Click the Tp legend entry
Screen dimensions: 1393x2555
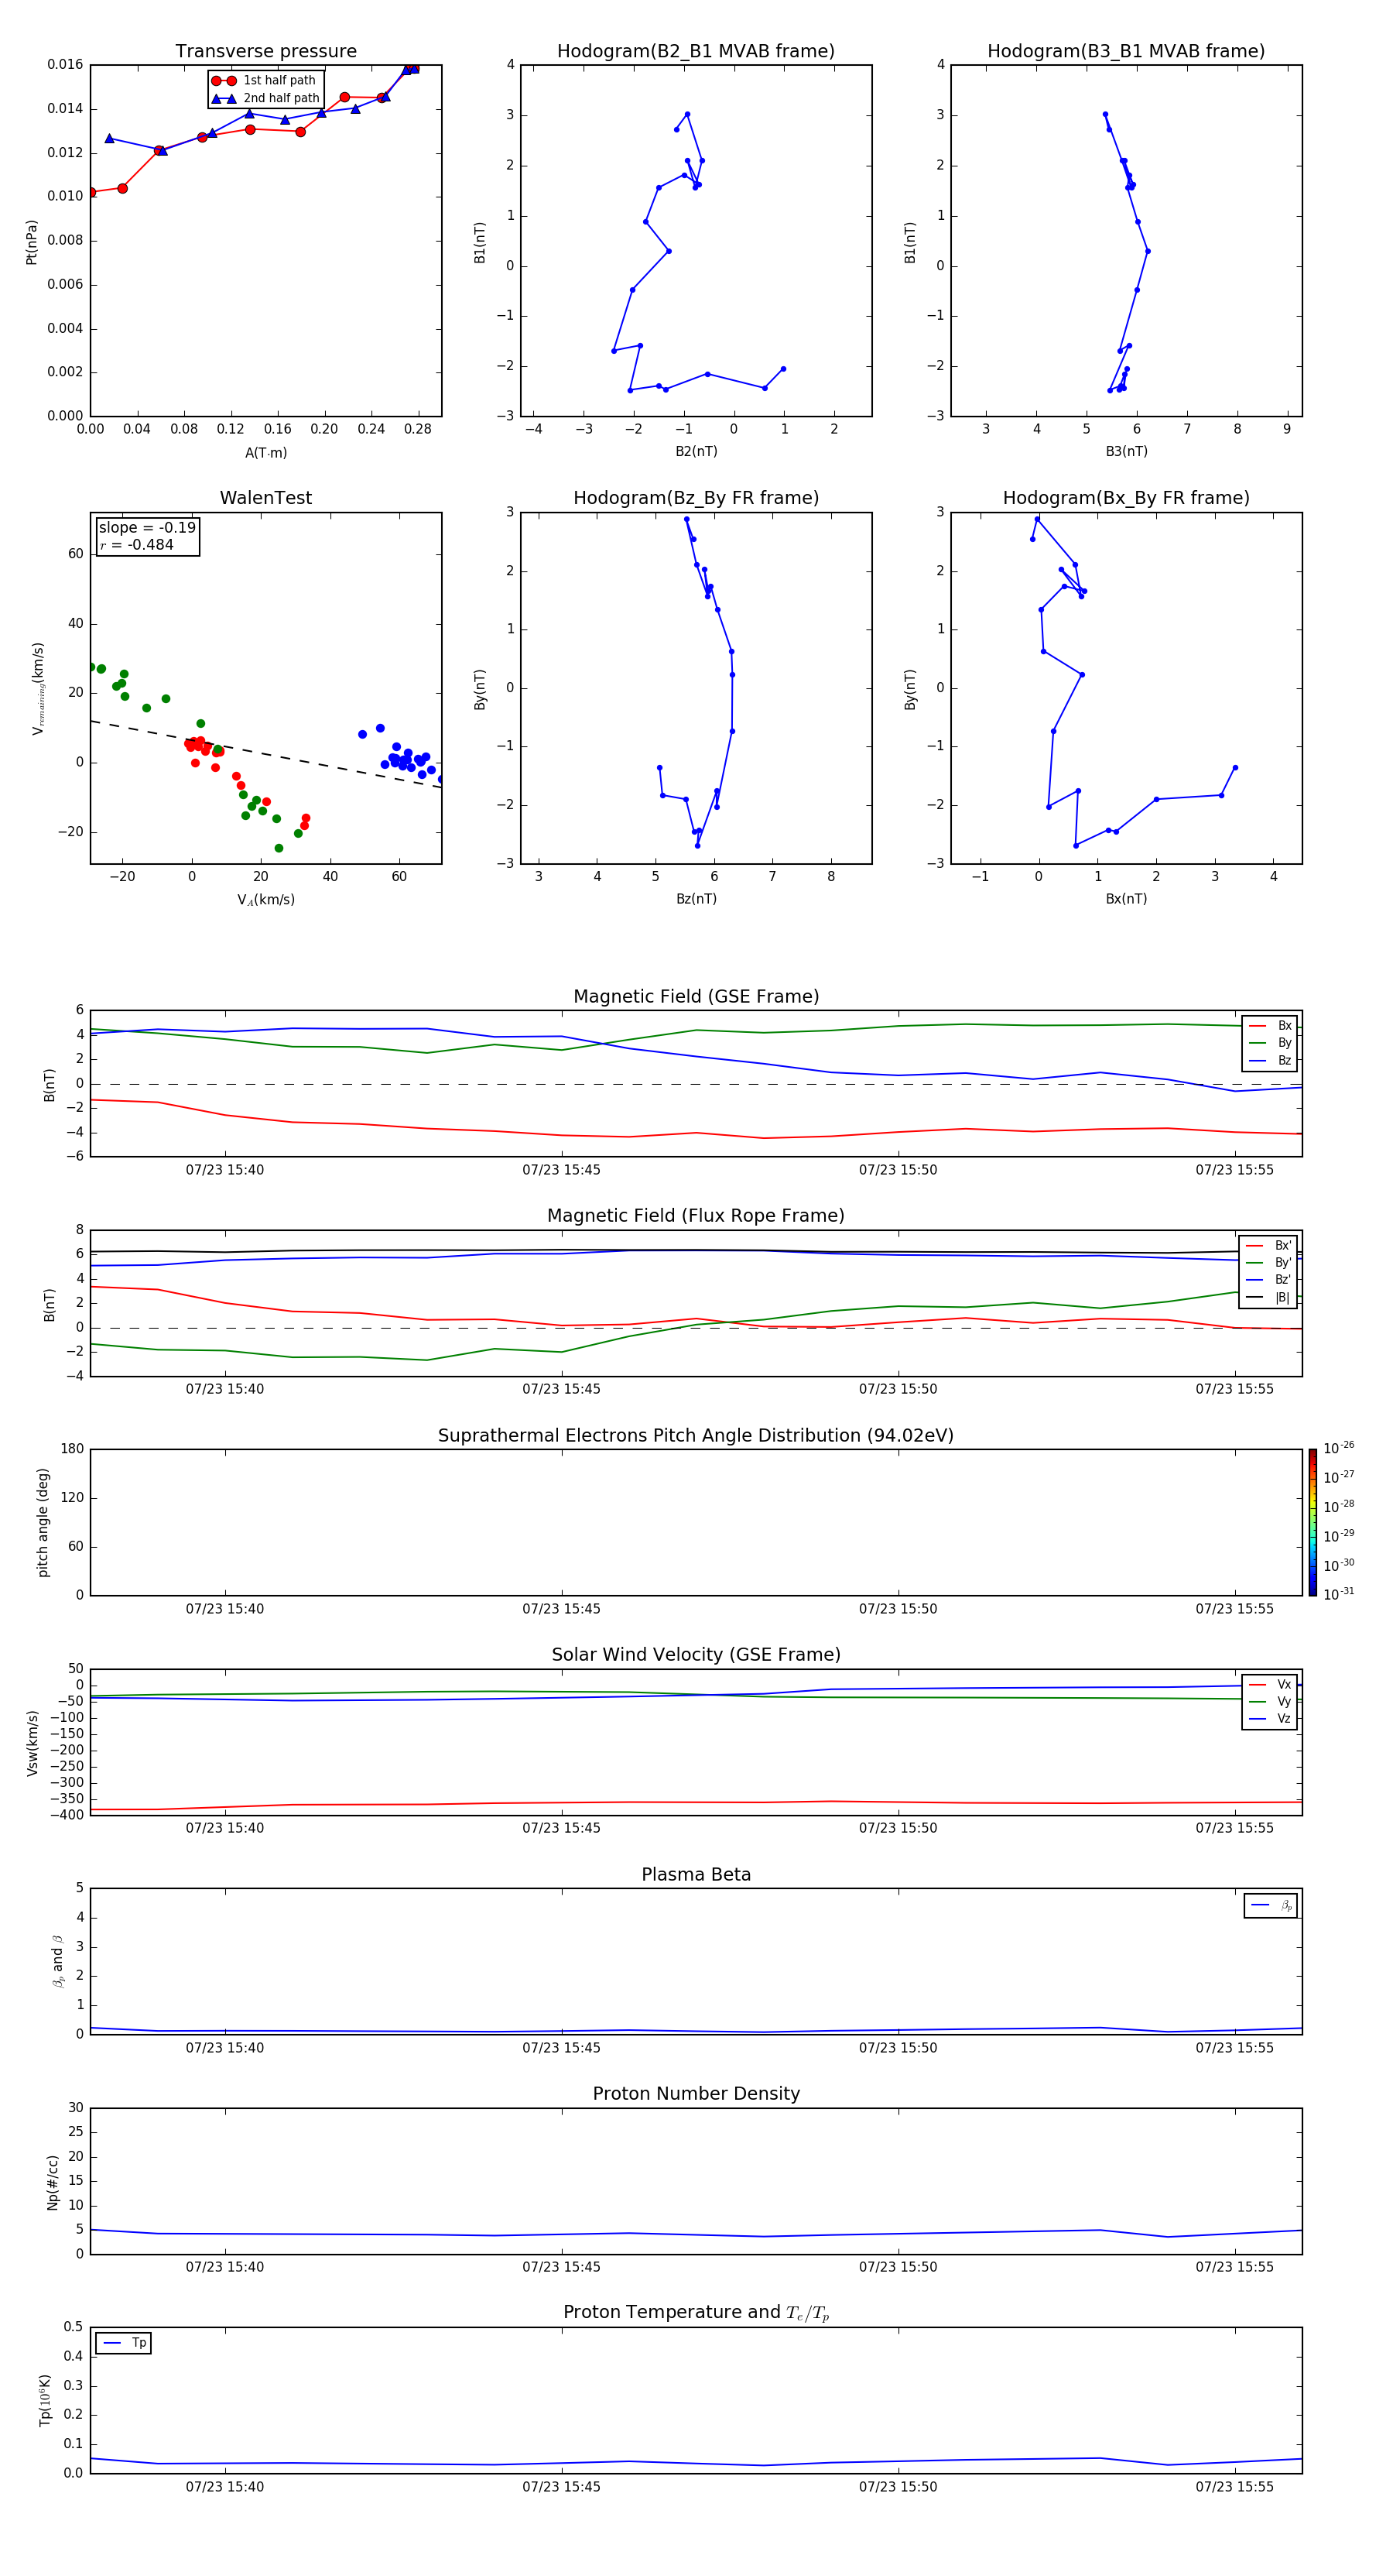click(x=124, y=2343)
